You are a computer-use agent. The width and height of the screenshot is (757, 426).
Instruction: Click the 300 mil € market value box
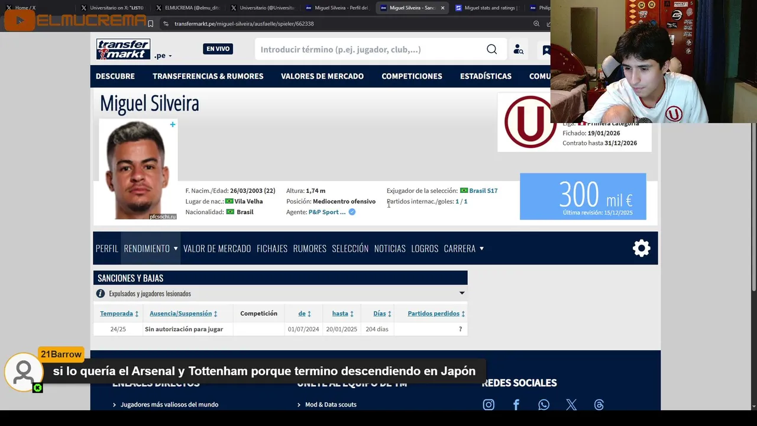point(583,196)
